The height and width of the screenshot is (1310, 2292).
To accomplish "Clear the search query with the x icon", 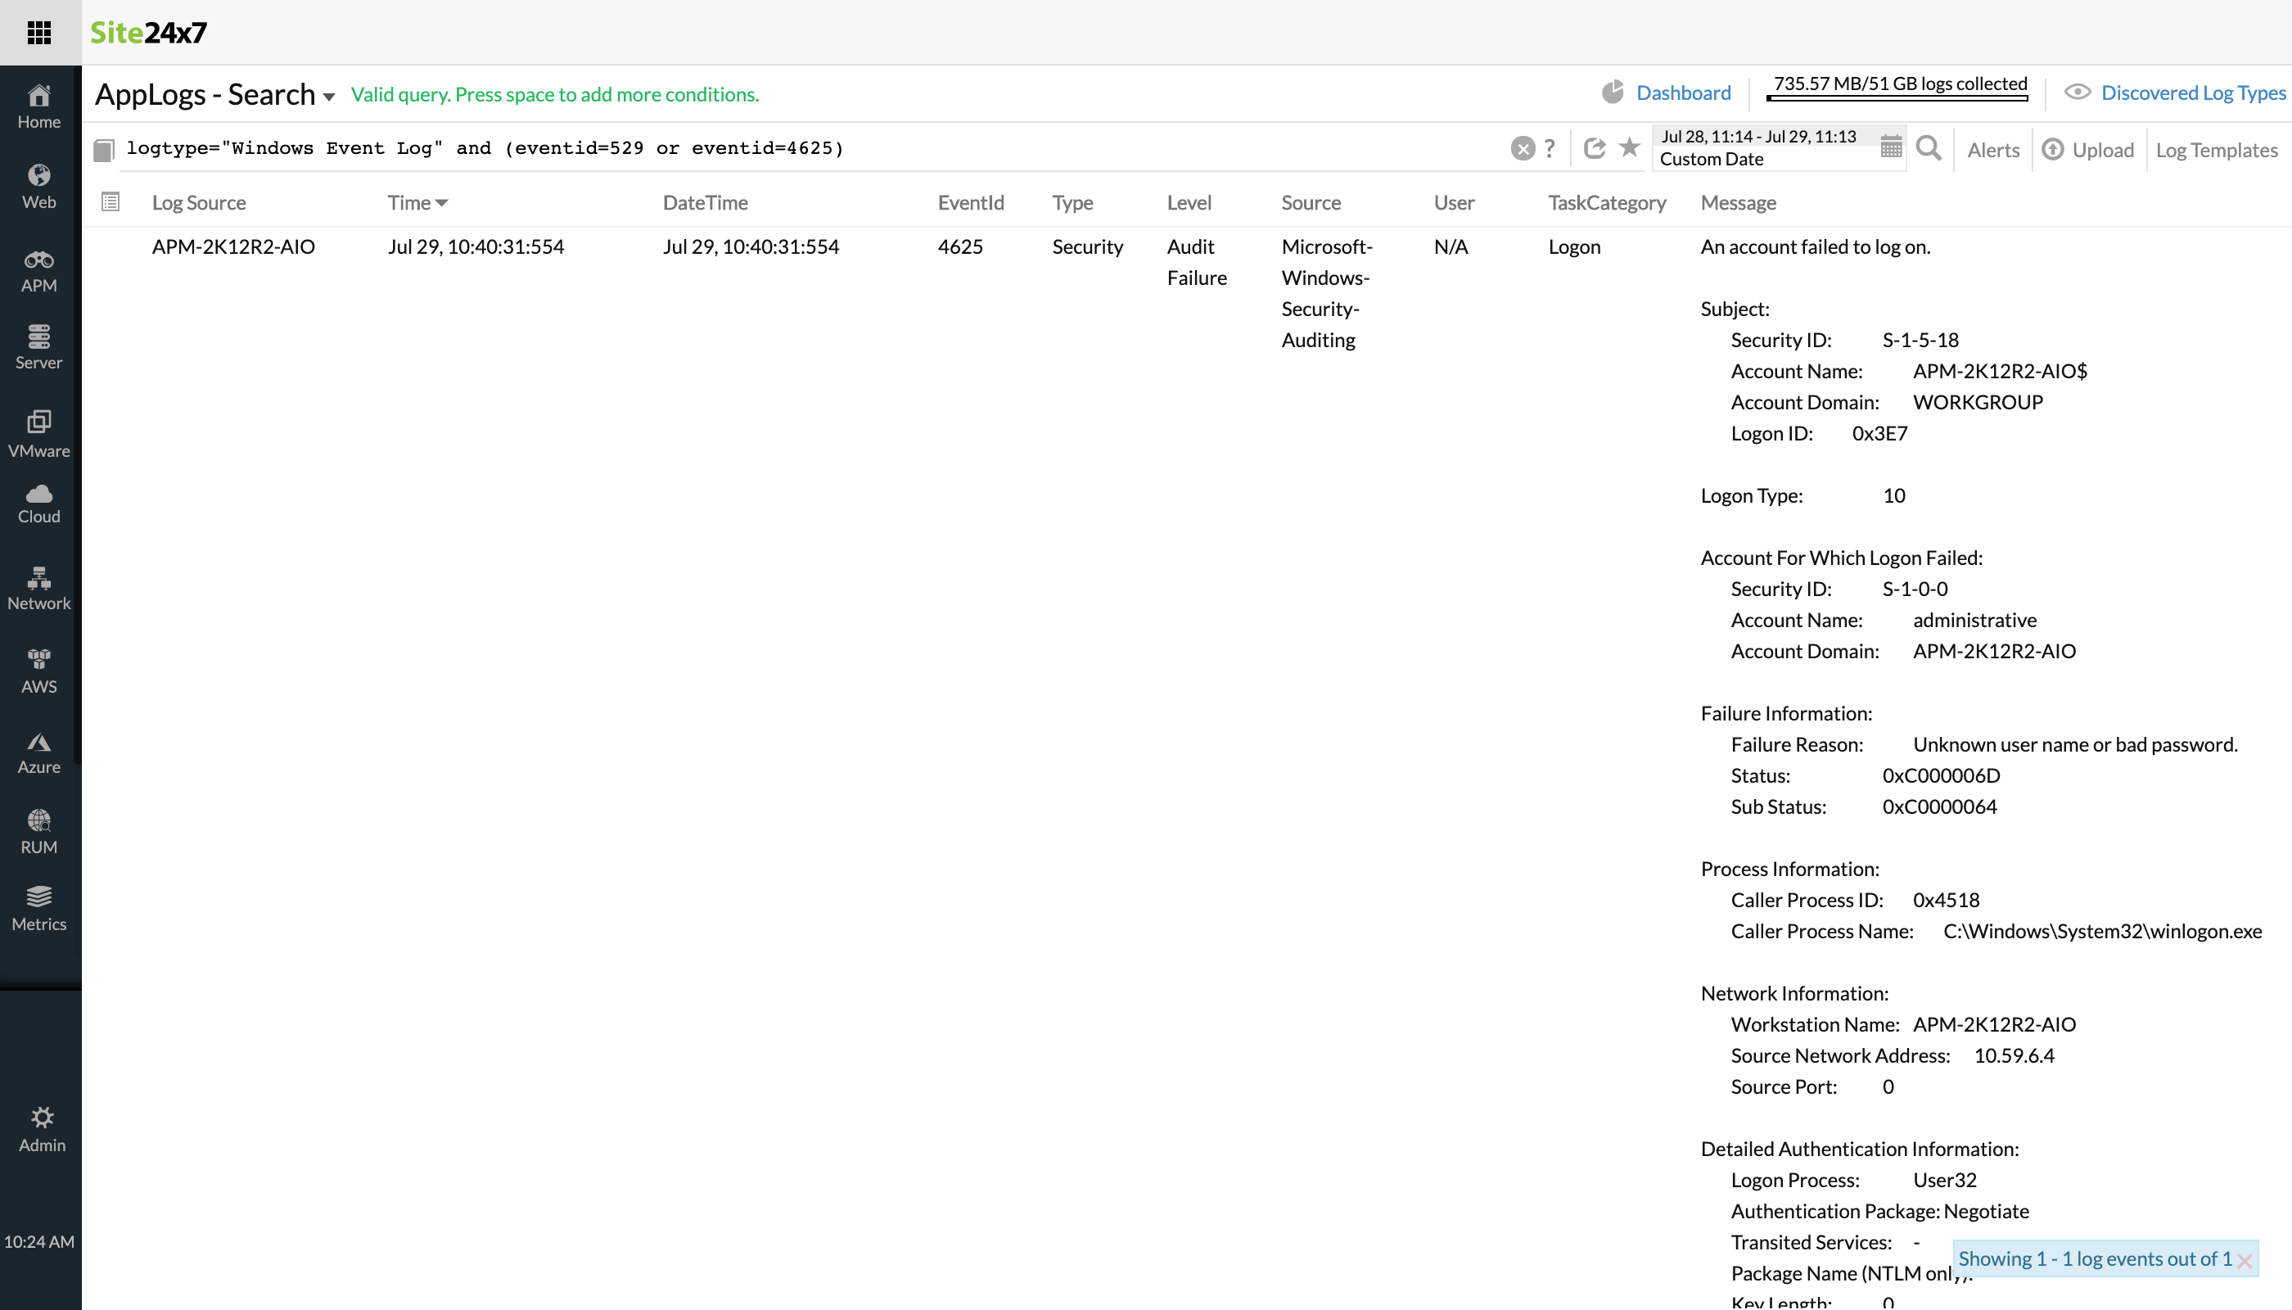I will tap(1521, 148).
